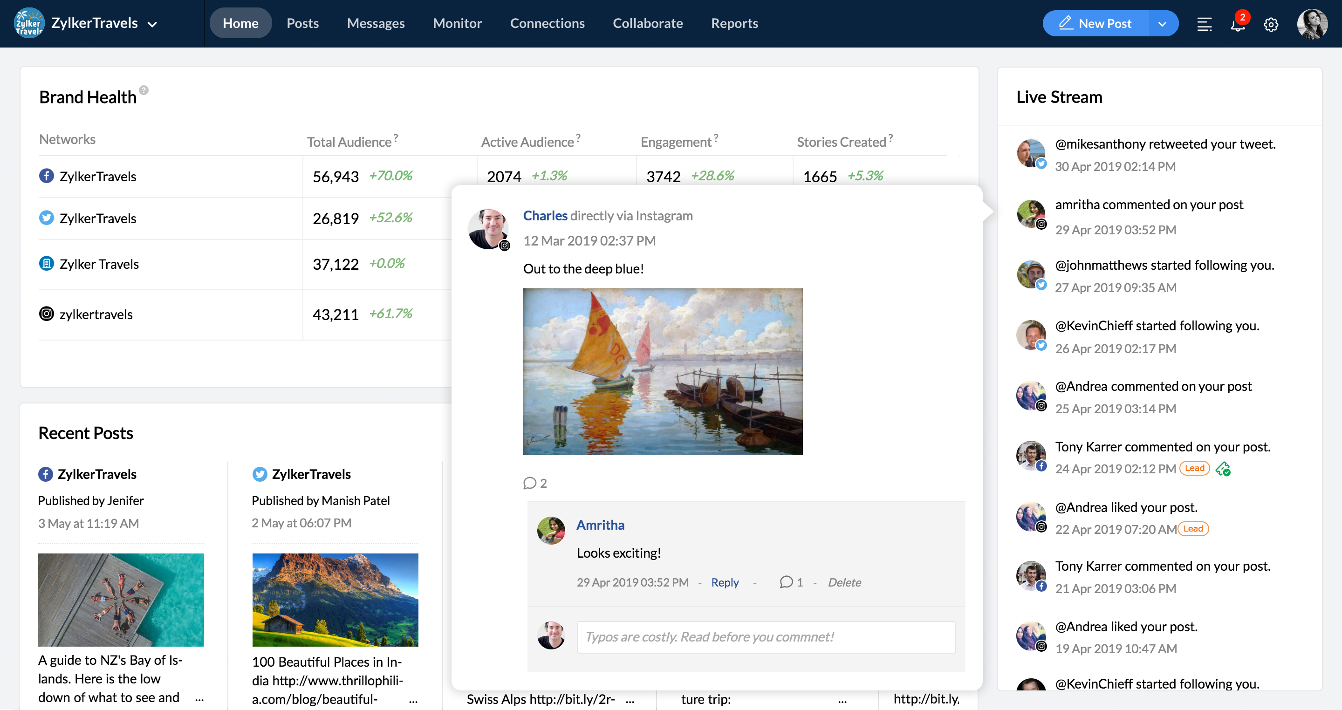
Task: Click Delete on Amritha's comment
Action: [x=844, y=582]
